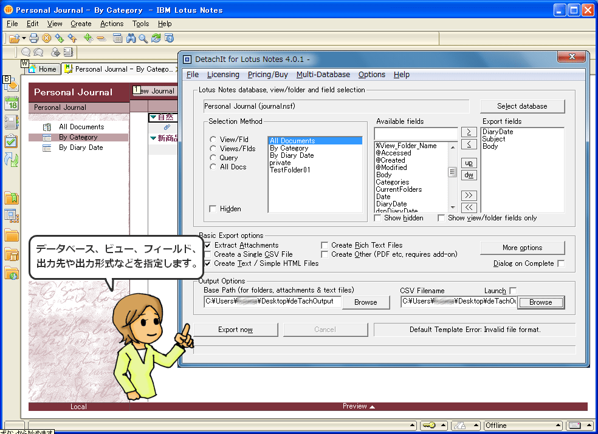Click the Help window toolbar icon
Viewport: 598px width, 434px height.
pyautogui.click(x=169, y=38)
